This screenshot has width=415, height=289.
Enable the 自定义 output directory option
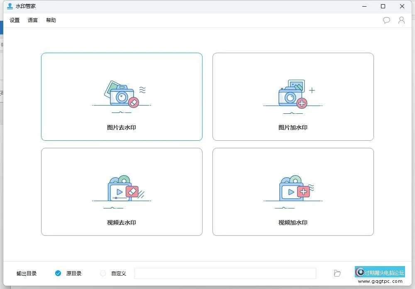click(103, 273)
